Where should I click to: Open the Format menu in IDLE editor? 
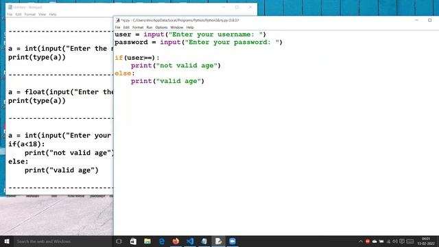pyautogui.click(x=138, y=27)
